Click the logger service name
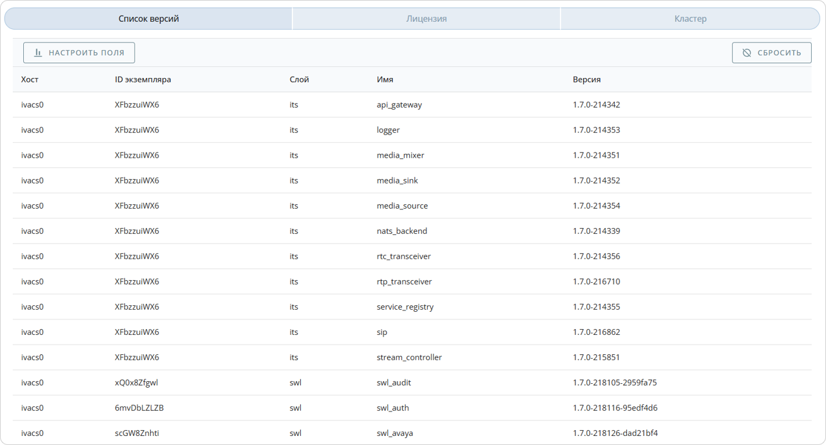 [388, 130]
